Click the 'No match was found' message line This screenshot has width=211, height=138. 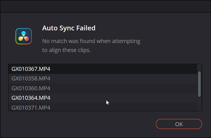pyautogui.click(x=91, y=41)
